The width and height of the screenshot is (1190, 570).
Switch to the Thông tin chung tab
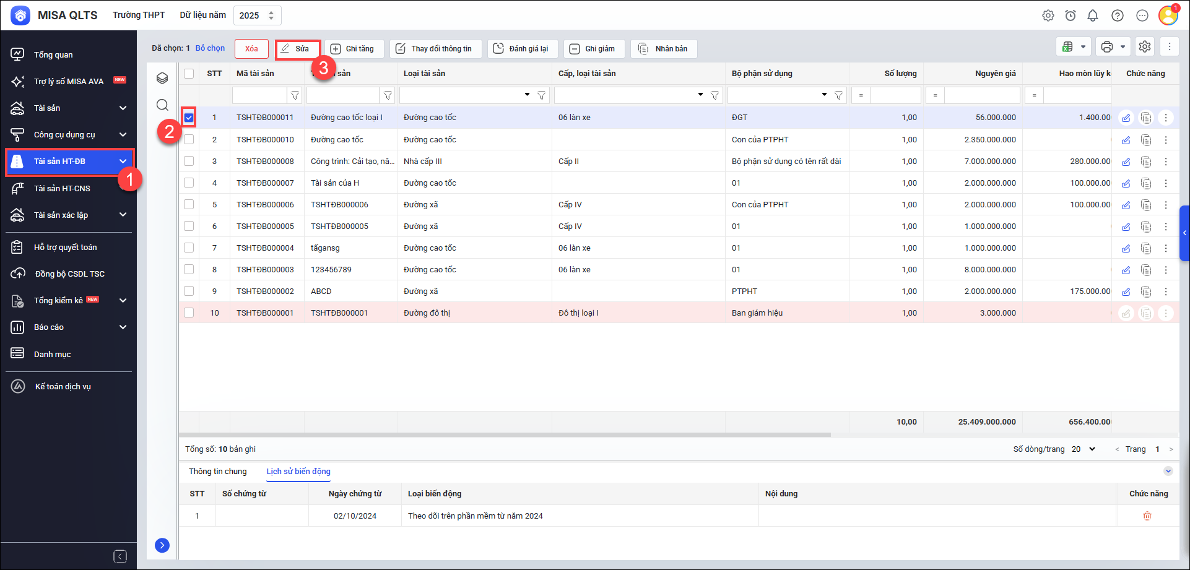[217, 471]
